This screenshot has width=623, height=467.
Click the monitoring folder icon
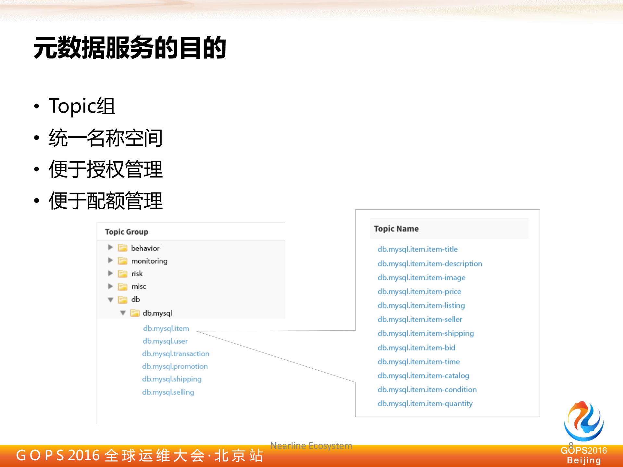click(122, 261)
